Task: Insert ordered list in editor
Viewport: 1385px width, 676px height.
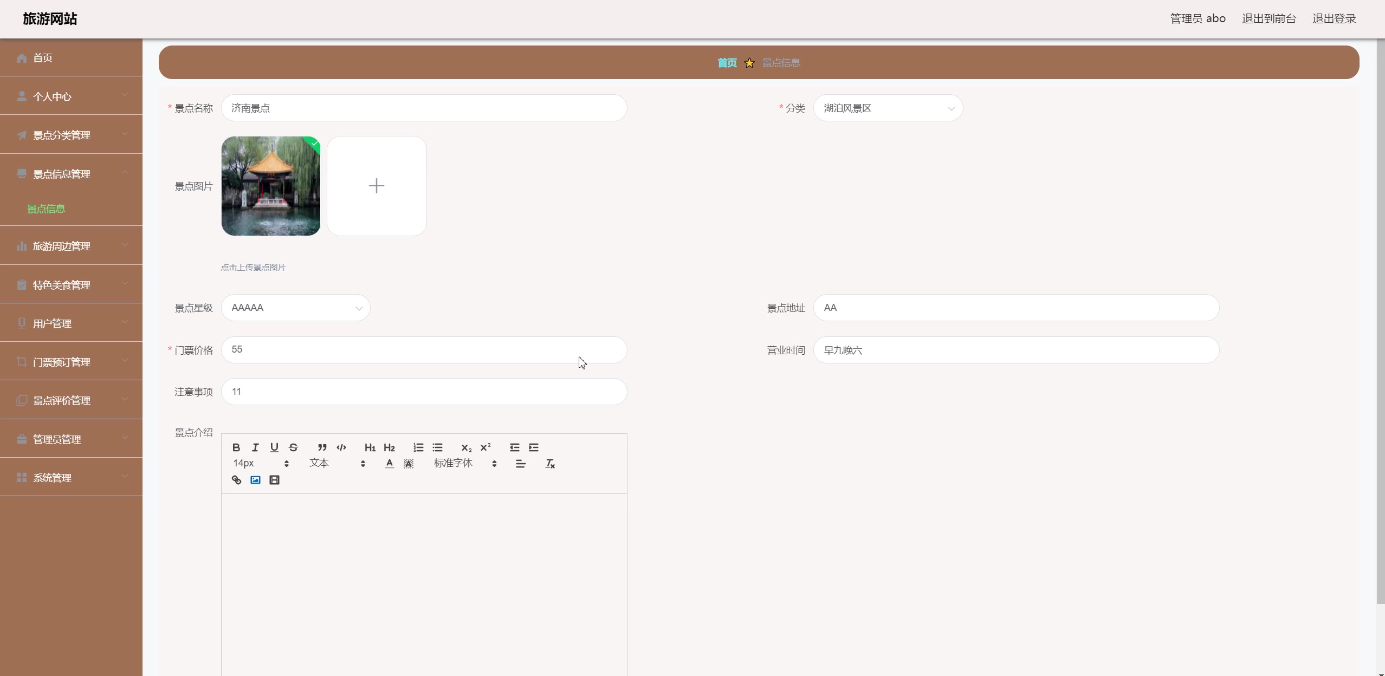Action: click(x=418, y=447)
